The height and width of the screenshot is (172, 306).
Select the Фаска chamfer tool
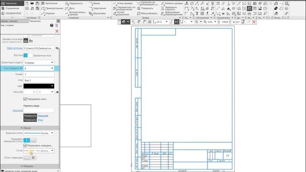coord(94,3)
